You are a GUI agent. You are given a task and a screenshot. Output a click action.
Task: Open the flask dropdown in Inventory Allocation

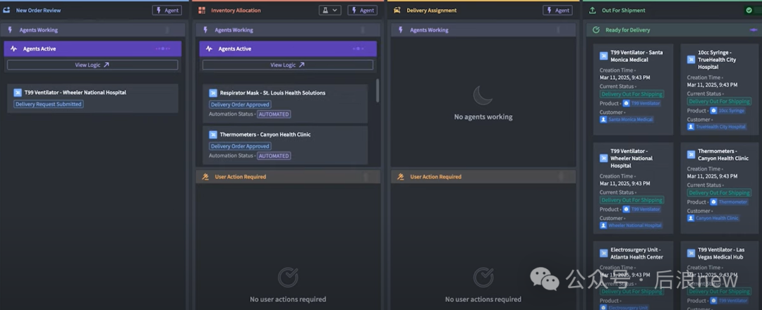click(x=329, y=11)
